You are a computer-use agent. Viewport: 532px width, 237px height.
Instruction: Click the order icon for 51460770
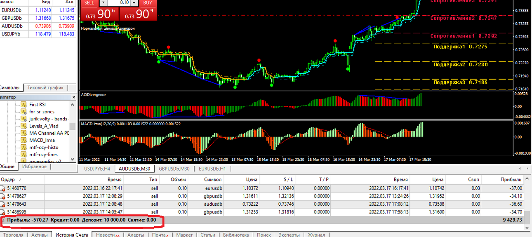coord(2,188)
